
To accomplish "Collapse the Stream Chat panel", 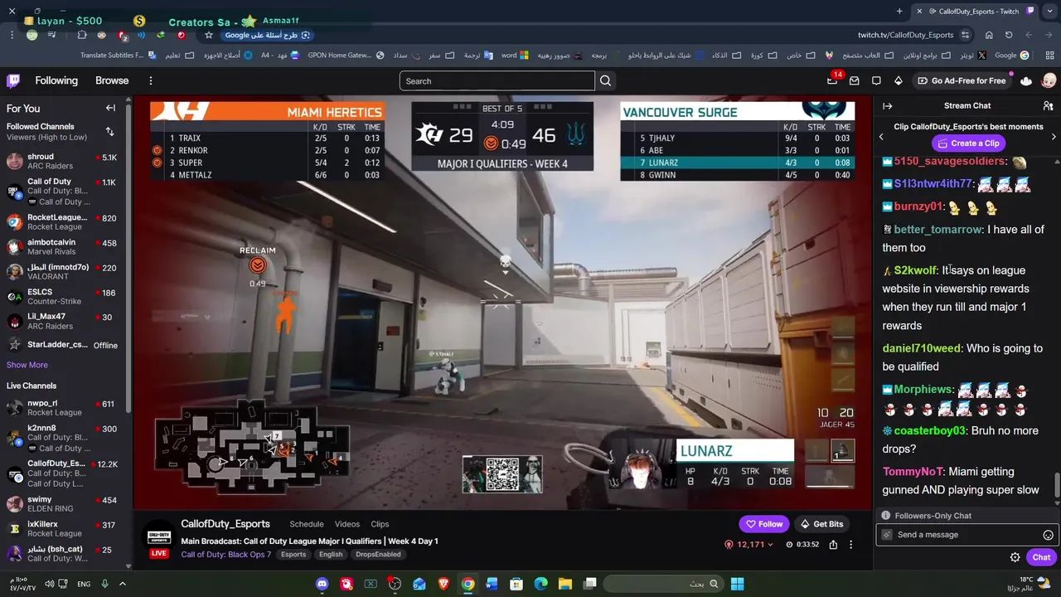I will click(x=887, y=105).
